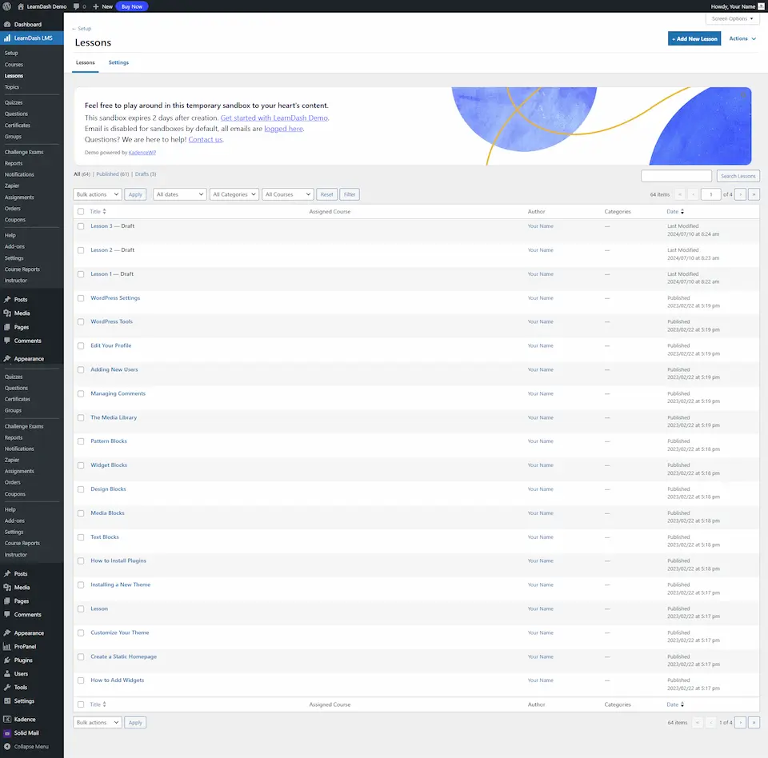Select the Customize Your Theme row checkbox
Viewport: 768px width, 758px height.
[x=81, y=632]
